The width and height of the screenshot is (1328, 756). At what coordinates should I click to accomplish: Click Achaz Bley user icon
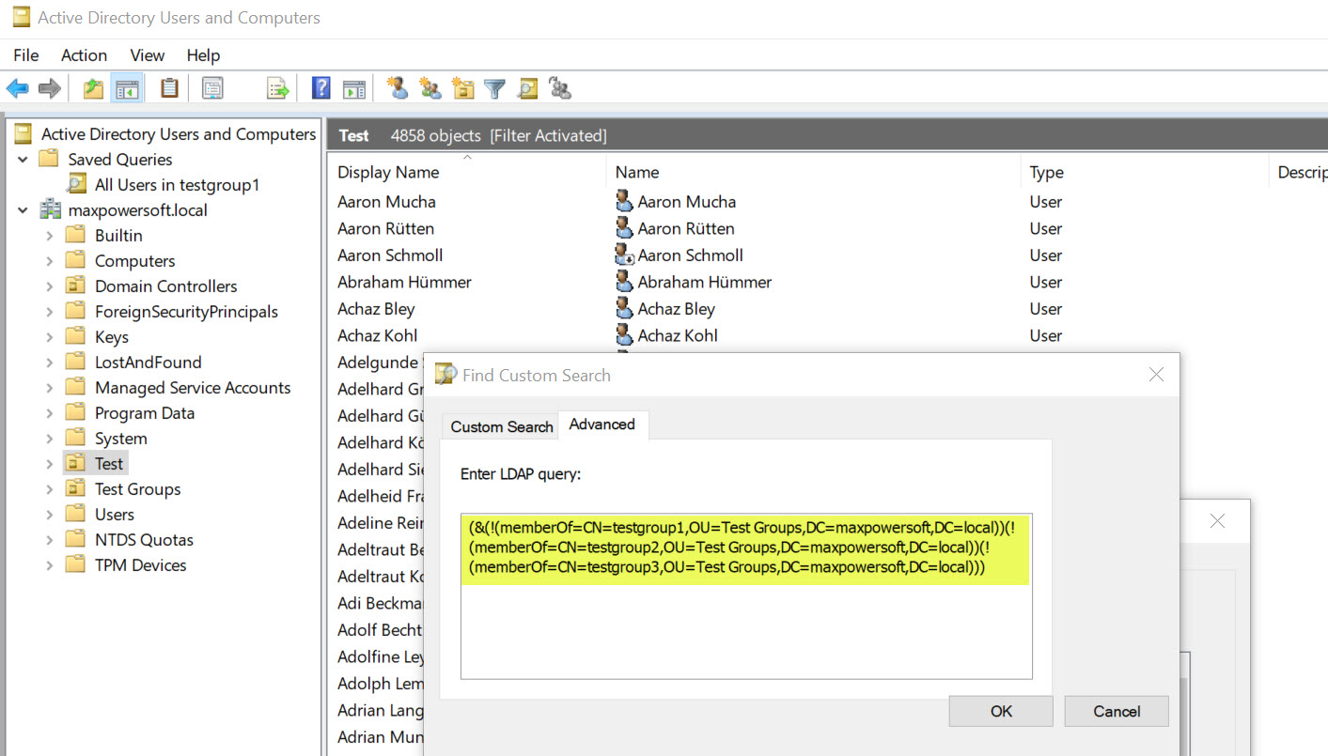tap(624, 308)
